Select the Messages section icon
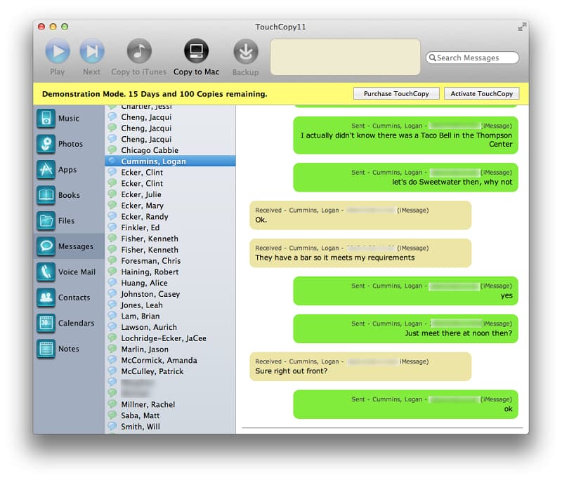Viewport: 562px width, 480px height. click(x=46, y=246)
